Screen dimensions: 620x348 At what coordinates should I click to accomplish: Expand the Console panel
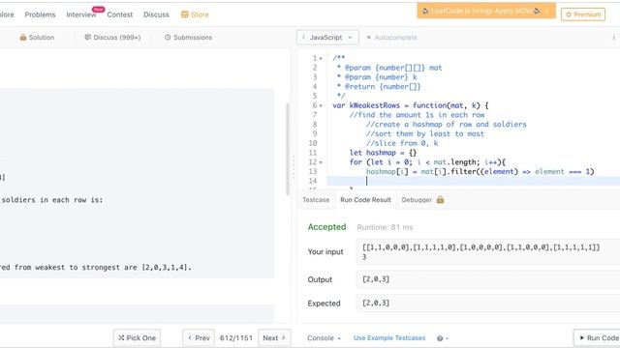tap(324, 338)
